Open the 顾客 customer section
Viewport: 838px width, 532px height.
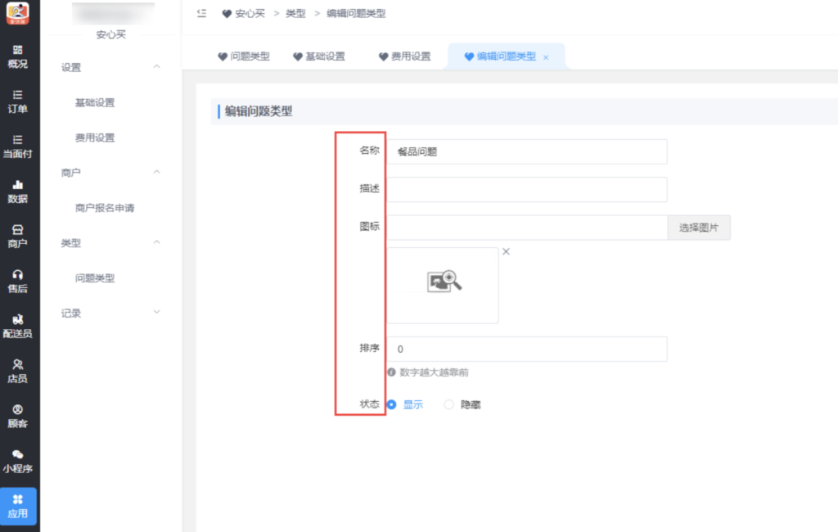pos(18,416)
